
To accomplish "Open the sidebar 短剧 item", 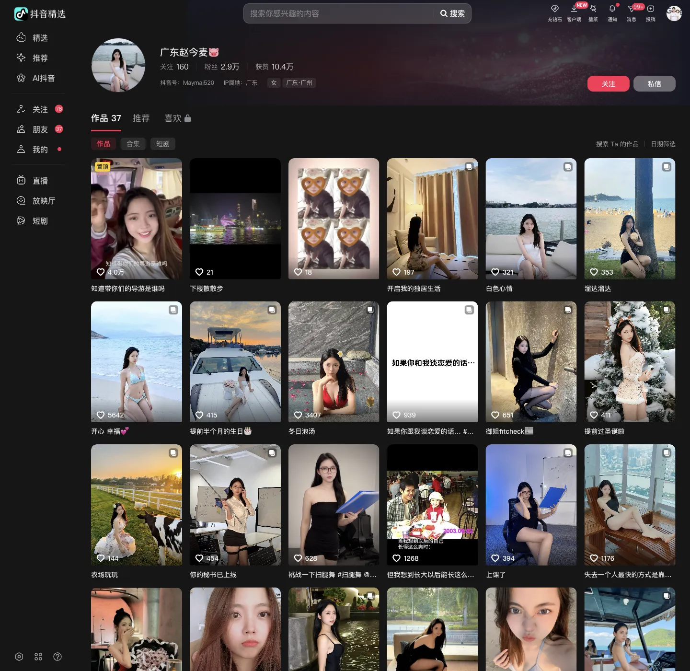I will point(38,221).
